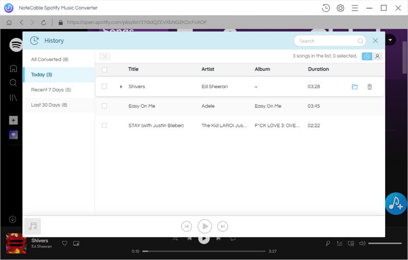Select Last 30 Days (8) filter
This screenshot has width=408, height=260.
(x=59, y=105)
